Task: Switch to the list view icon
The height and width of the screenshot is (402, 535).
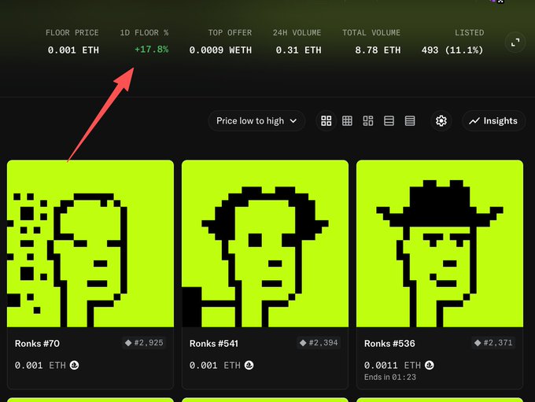Action: tap(389, 121)
